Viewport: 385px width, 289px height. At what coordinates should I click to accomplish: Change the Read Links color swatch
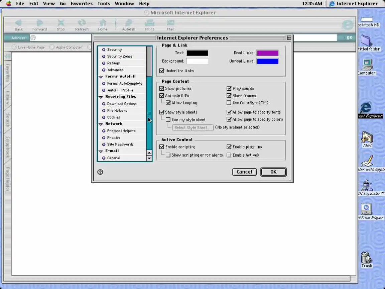pos(268,53)
